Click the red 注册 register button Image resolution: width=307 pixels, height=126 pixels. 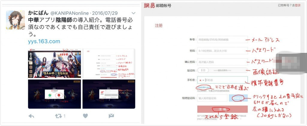click(x=222, y=109)
